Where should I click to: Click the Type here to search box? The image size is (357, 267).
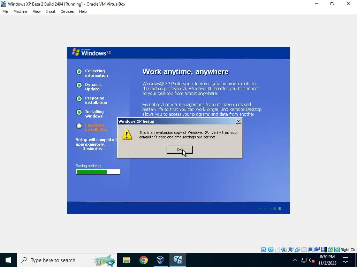(x=67, y=260)
